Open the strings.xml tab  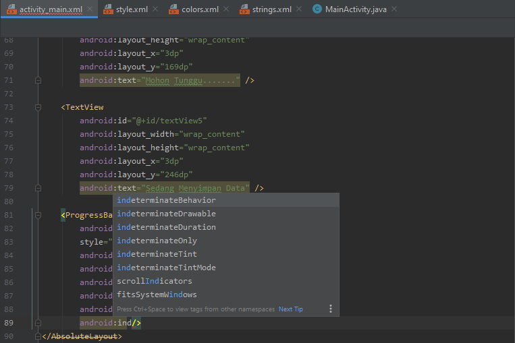click(271, 9)
